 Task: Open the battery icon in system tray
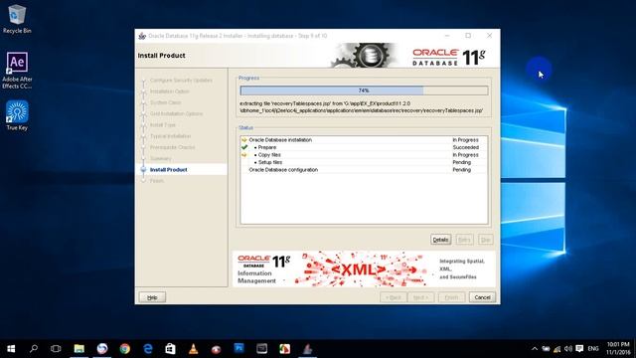coord(546,349)
